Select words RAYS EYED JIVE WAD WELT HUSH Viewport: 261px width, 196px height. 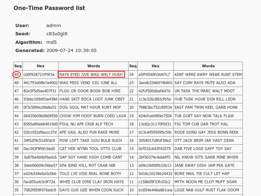pyautogui.click(x=91, y=74)
